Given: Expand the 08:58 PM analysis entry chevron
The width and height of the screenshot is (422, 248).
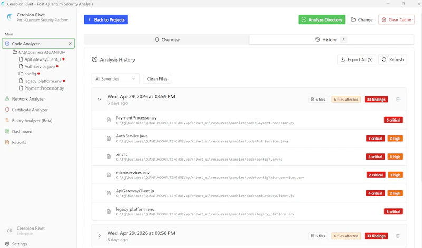Looking at the screenshot, I should coord(100,236).
